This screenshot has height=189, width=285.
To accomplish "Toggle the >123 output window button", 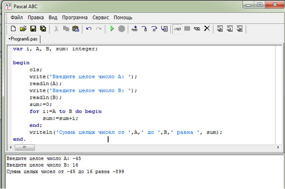I will [177, 29].
